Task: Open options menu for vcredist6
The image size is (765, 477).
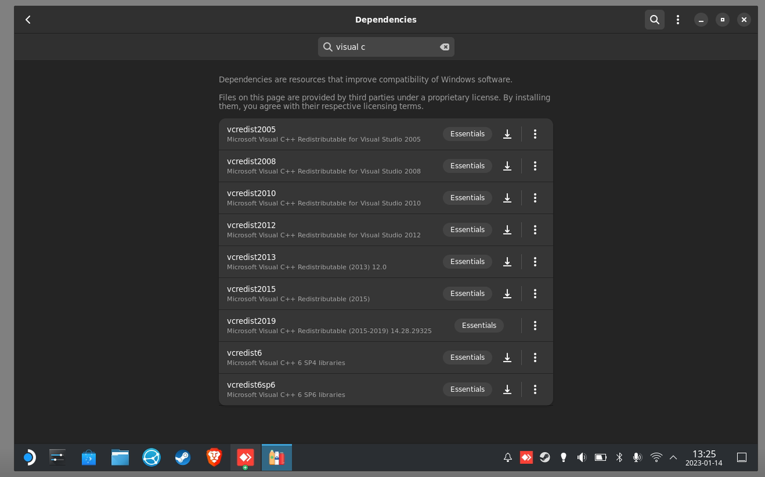Action: [535, 357]
